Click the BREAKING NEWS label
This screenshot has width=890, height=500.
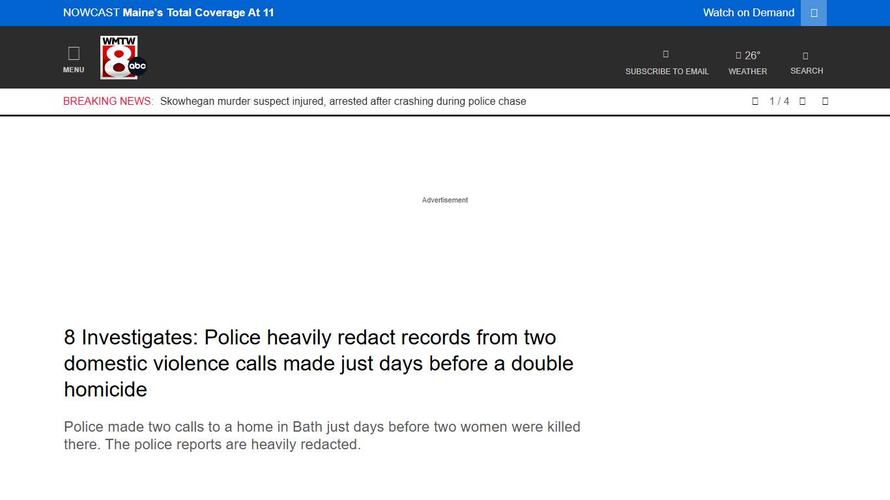click(x=106, y=101)
